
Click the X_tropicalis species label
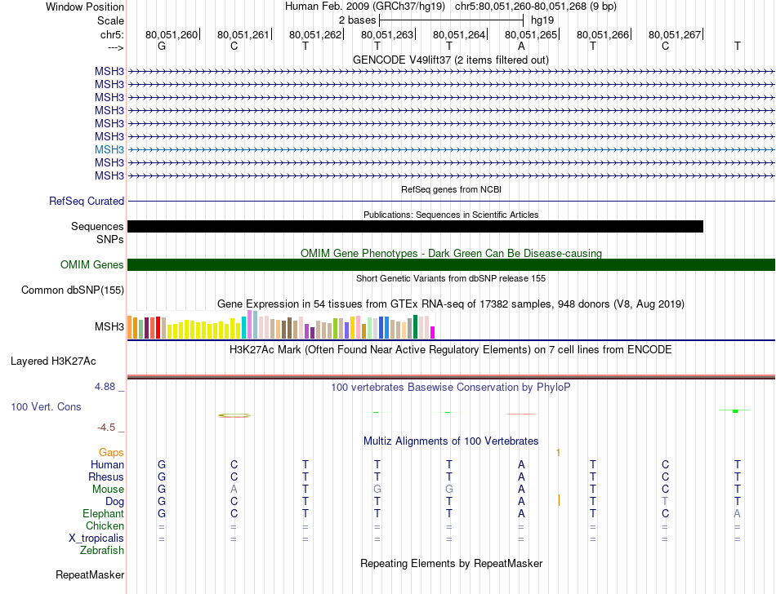(x=96, y=539)
